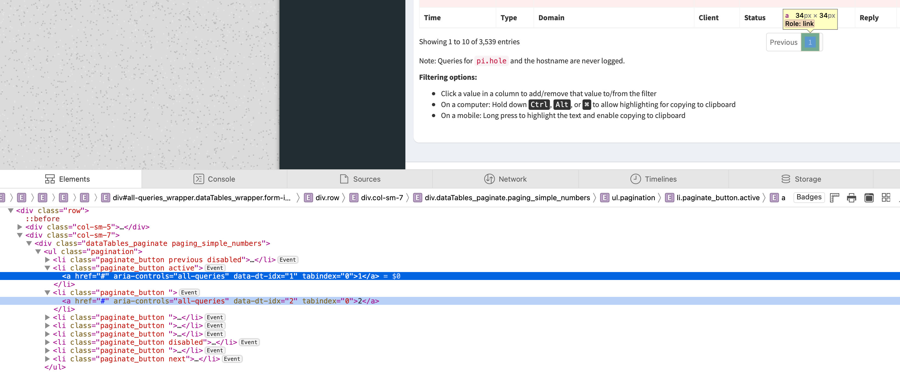Click the Network arrows icon
This screenshot has height=372, width=900.
pyautogui.click(x=489, y=179)
